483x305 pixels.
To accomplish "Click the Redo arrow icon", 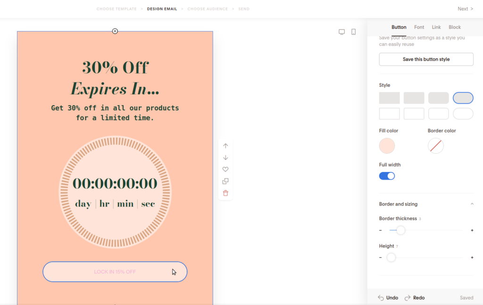I will pyautogui.click(x=408, y=297).
